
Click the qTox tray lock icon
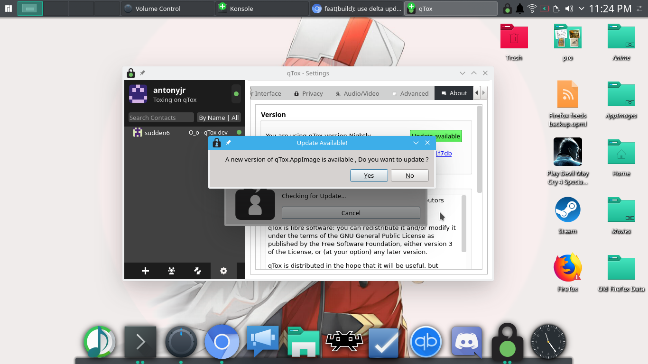click(507, 9)
